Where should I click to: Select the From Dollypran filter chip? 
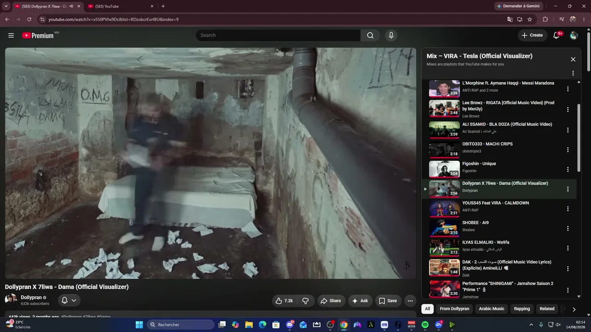click(x=454, y=309)
